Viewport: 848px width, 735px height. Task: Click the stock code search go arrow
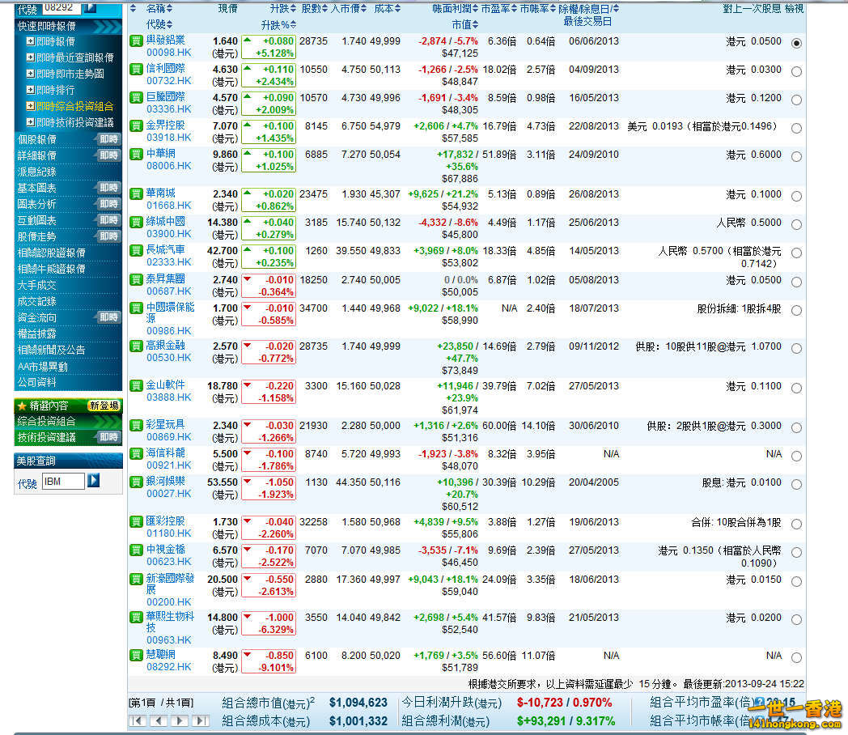91,7
